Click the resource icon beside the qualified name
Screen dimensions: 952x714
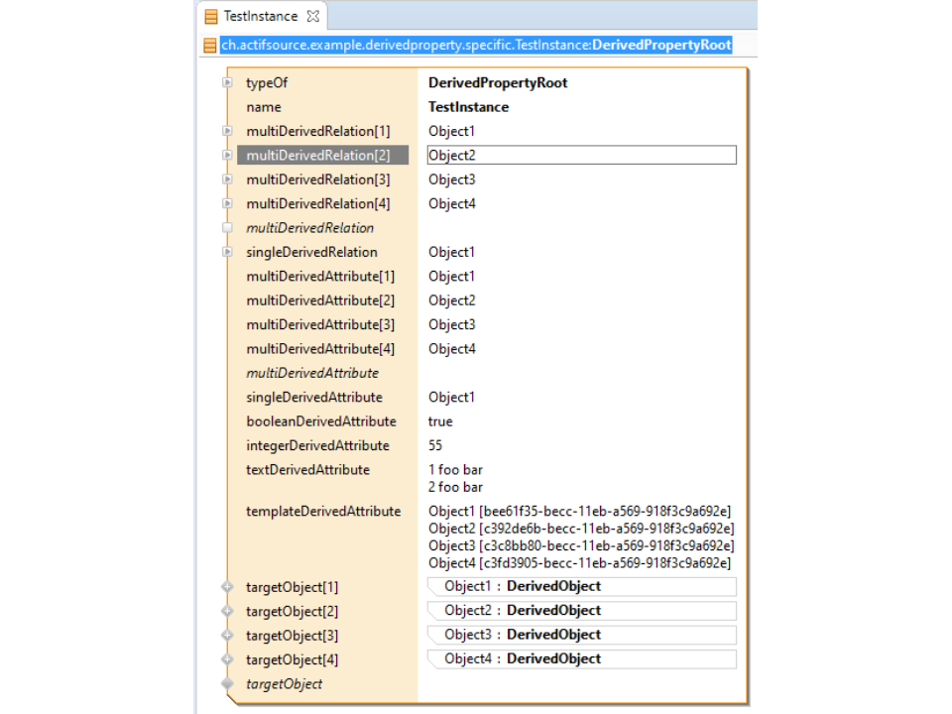(209, 46)
